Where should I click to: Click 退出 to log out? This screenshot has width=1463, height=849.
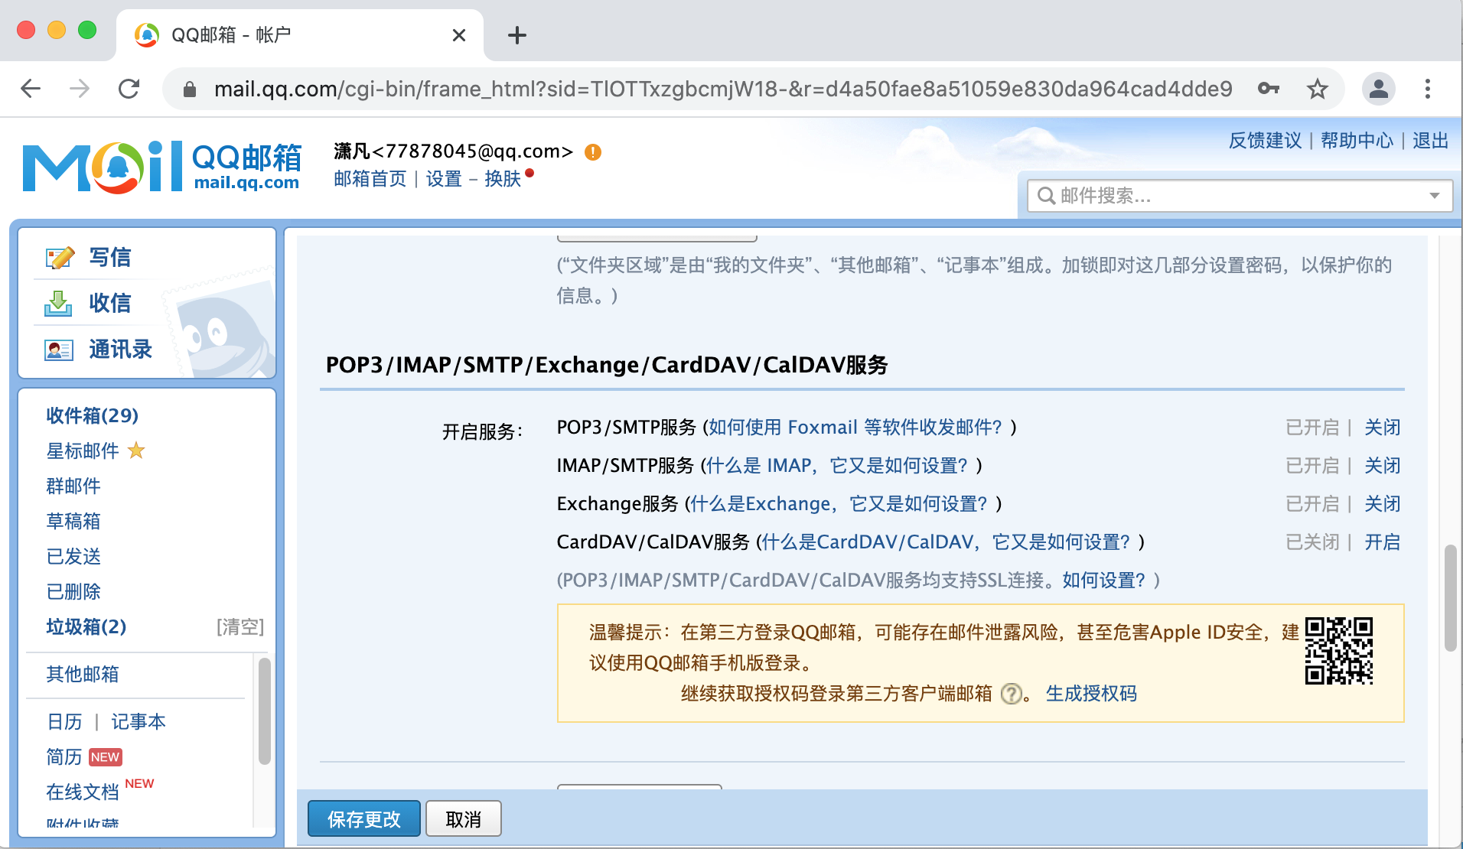point(1430,141)
